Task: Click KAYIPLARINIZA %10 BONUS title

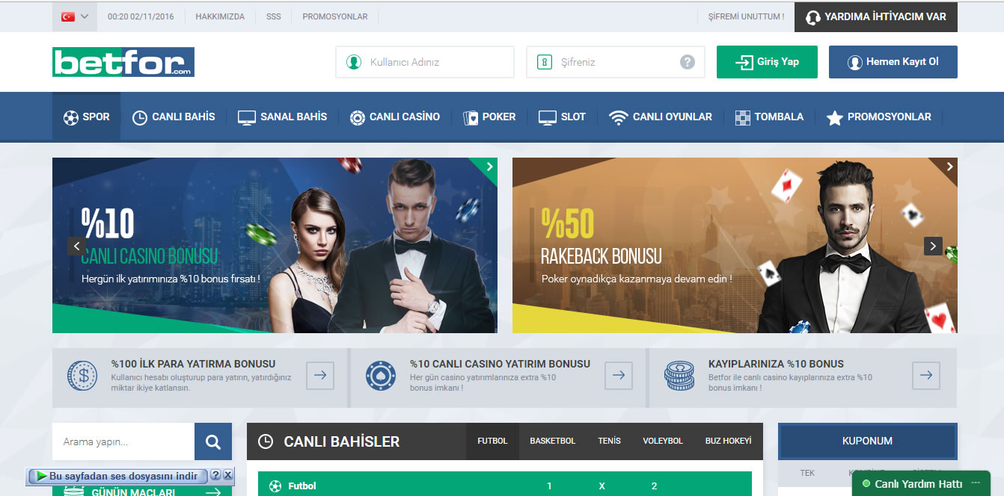Action: tap(776, 364)
